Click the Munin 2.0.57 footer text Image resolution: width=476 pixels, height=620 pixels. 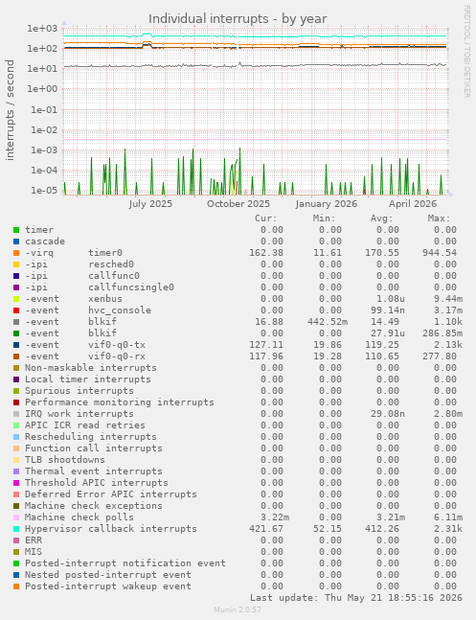coord(238,609)
